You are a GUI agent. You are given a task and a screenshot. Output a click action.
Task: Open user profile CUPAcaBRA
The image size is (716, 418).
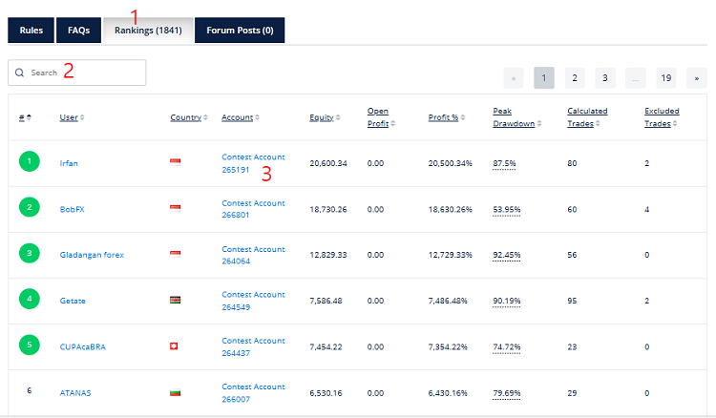pos(83,346)
